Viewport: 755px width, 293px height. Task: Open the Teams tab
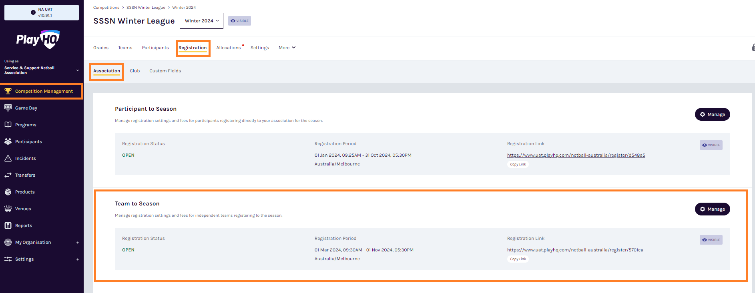pos(125,48)
